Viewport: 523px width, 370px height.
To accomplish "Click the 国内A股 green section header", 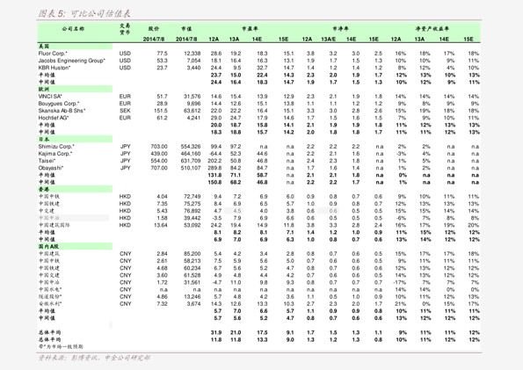I will tap(75, 247).
